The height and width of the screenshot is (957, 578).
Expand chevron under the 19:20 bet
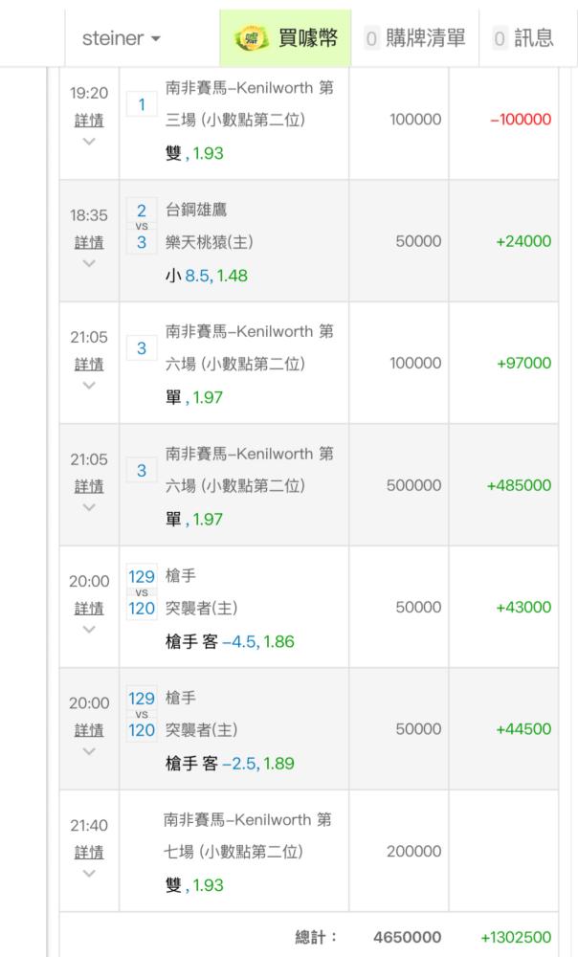89,142
